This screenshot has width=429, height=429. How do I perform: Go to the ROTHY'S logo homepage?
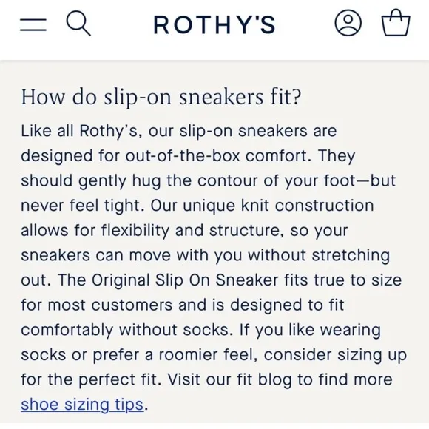click(214, 24)
